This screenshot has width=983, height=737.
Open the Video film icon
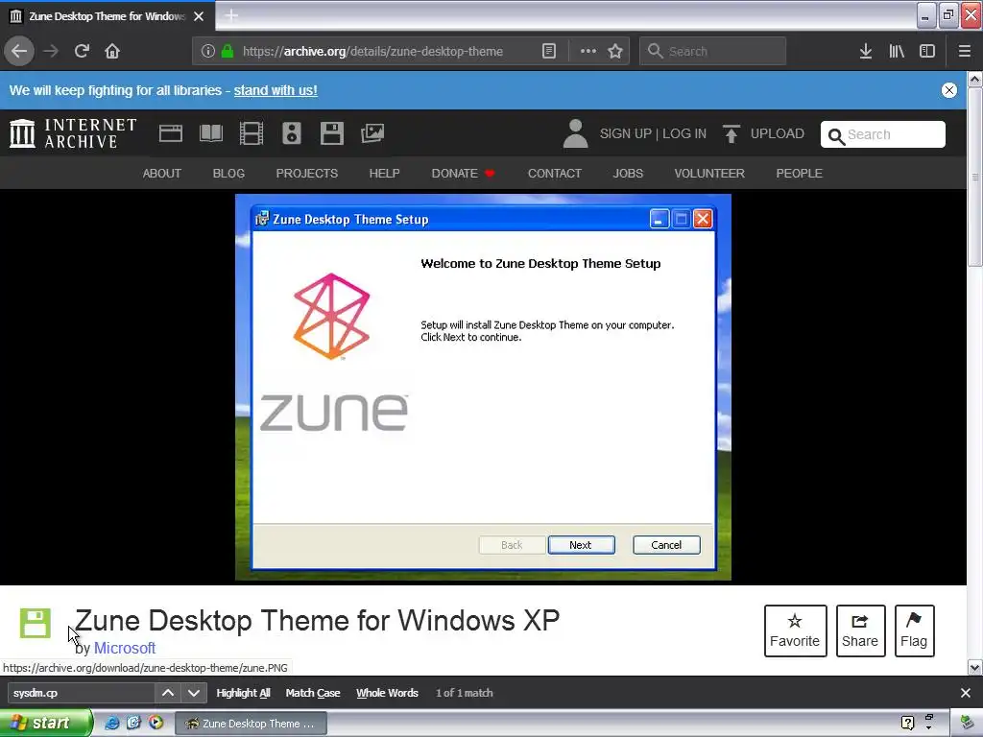point(252,133)
